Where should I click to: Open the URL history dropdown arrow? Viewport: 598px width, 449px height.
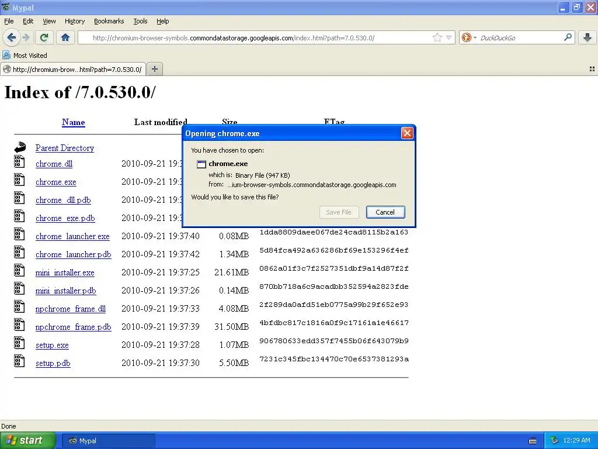pos(449,37)
